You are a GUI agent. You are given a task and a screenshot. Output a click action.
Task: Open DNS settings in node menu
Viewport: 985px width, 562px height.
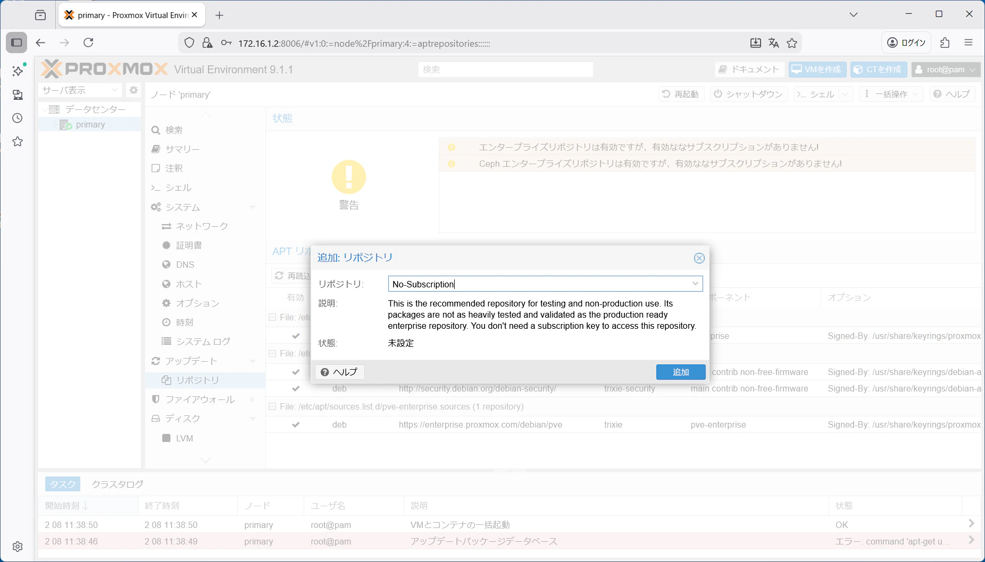(205, 265)
